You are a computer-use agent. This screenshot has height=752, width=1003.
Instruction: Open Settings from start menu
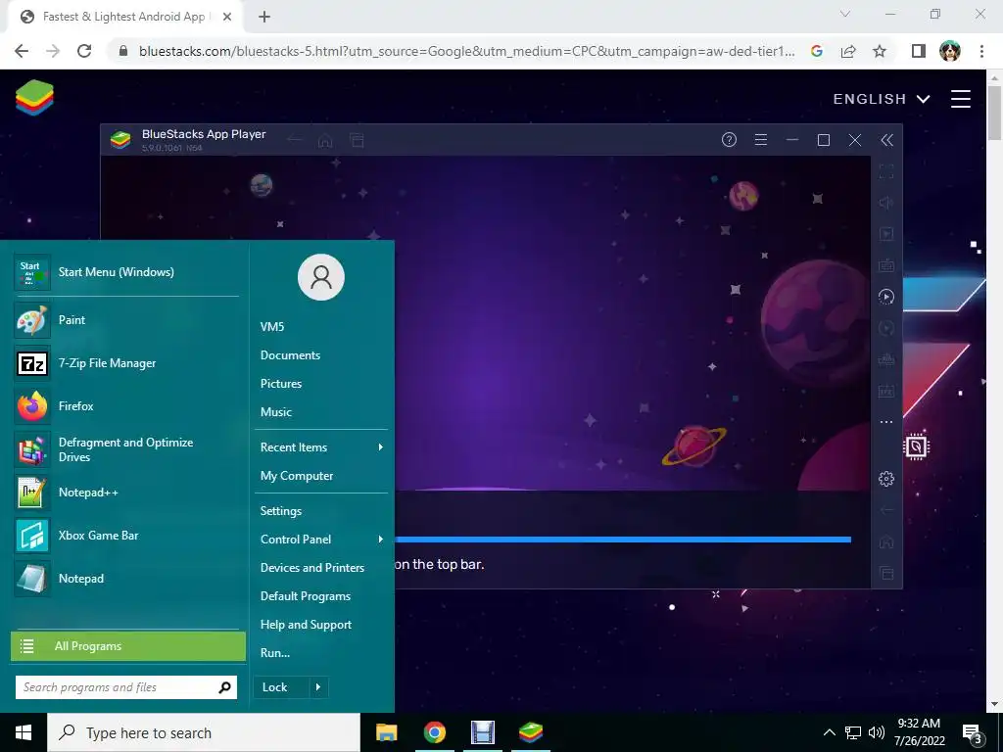click(x=281, y=511)
